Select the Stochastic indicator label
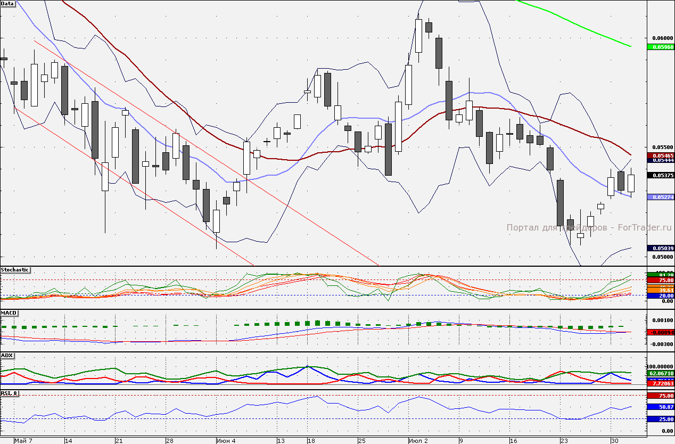The height and width of the screenshot is (444, 675). 15,270
